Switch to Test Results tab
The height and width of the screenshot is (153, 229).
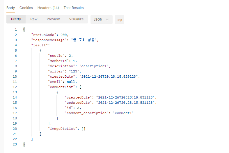(74, 8)
